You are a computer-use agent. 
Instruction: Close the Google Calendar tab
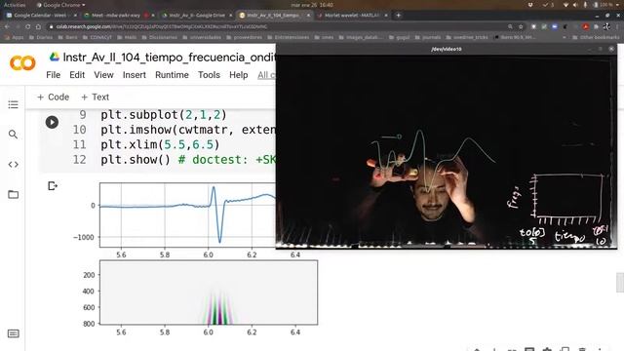coord(75,16)
